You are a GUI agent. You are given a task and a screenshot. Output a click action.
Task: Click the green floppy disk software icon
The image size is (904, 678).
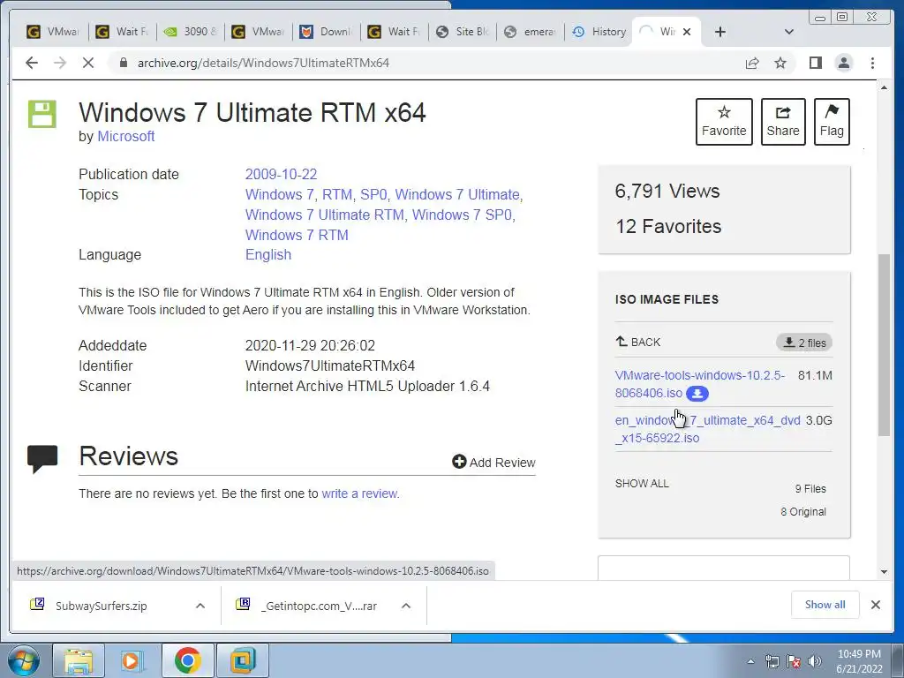42,114
